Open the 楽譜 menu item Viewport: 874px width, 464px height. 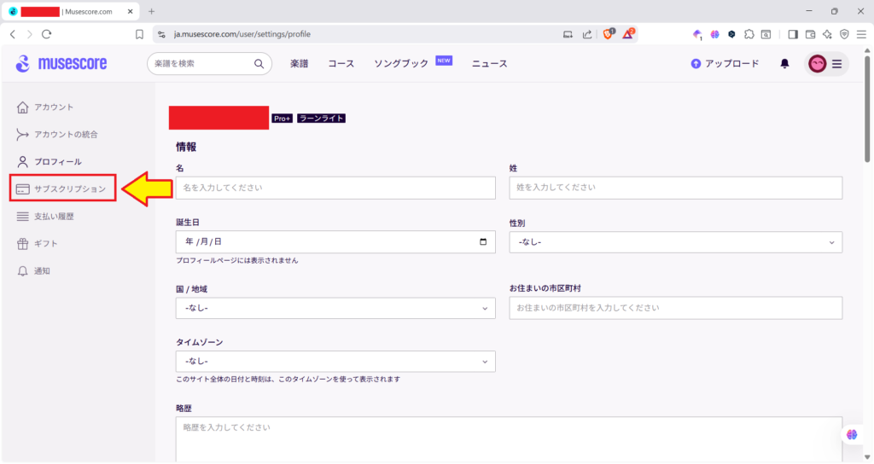[299, 64]
